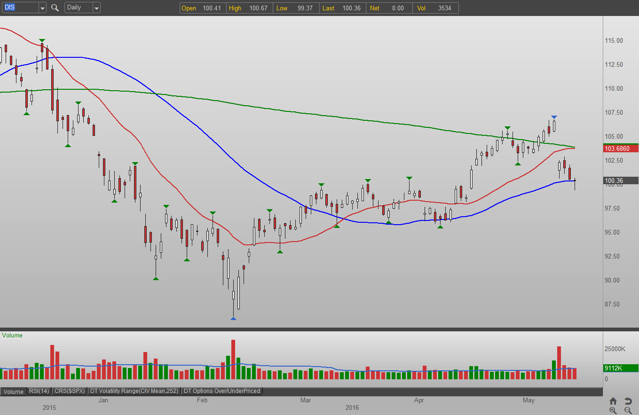The width and height of the screenshot is (639, 415).
Task: Click the symbol search magnifier icon
Action: pos(55,8)
